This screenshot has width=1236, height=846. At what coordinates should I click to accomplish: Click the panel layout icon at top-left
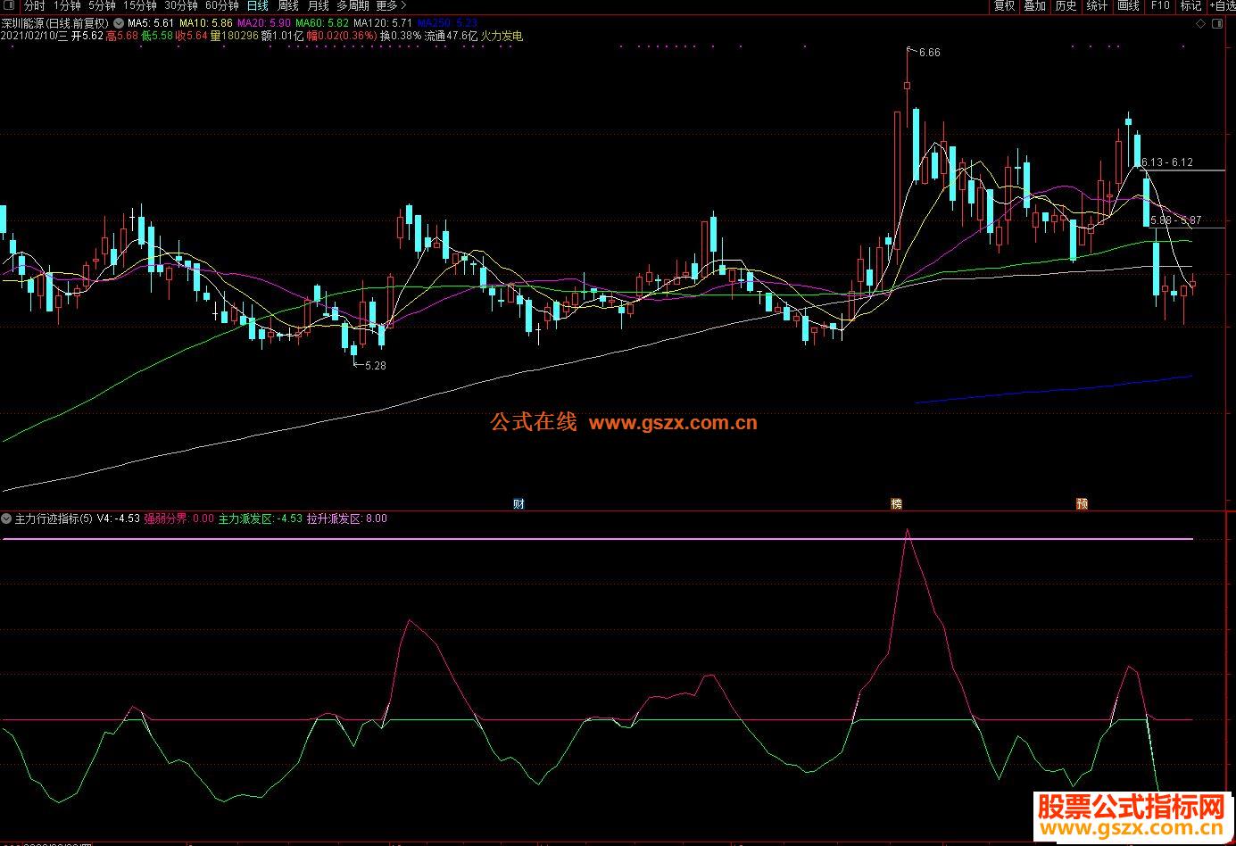click(10, 6)
